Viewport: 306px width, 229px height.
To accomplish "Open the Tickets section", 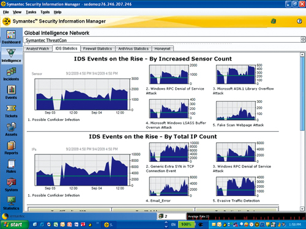I will pos(11,111).
